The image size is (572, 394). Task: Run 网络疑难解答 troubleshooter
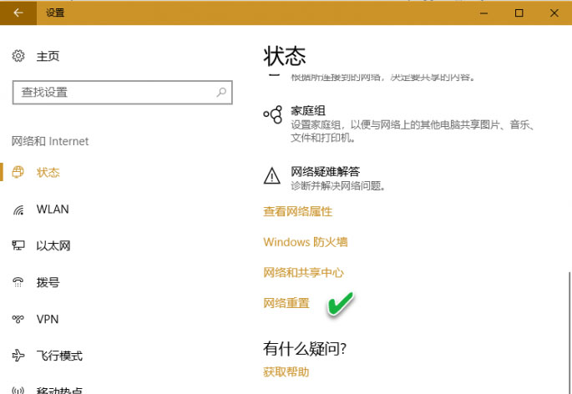(x=326, y=171)
